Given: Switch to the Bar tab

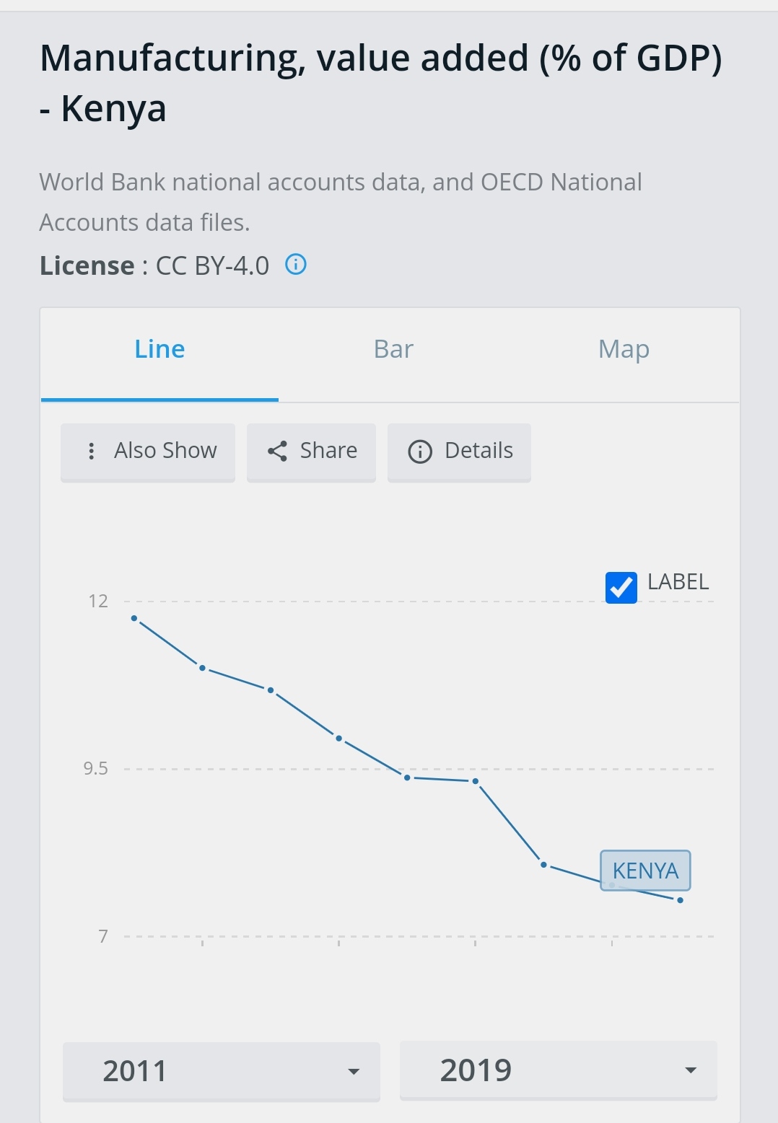Looking at the screenshot, I should pos(393,350).
